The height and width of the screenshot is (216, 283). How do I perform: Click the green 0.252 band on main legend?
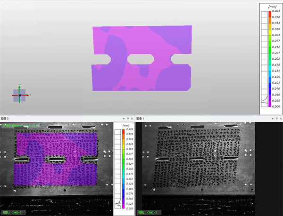coord(270,50)
